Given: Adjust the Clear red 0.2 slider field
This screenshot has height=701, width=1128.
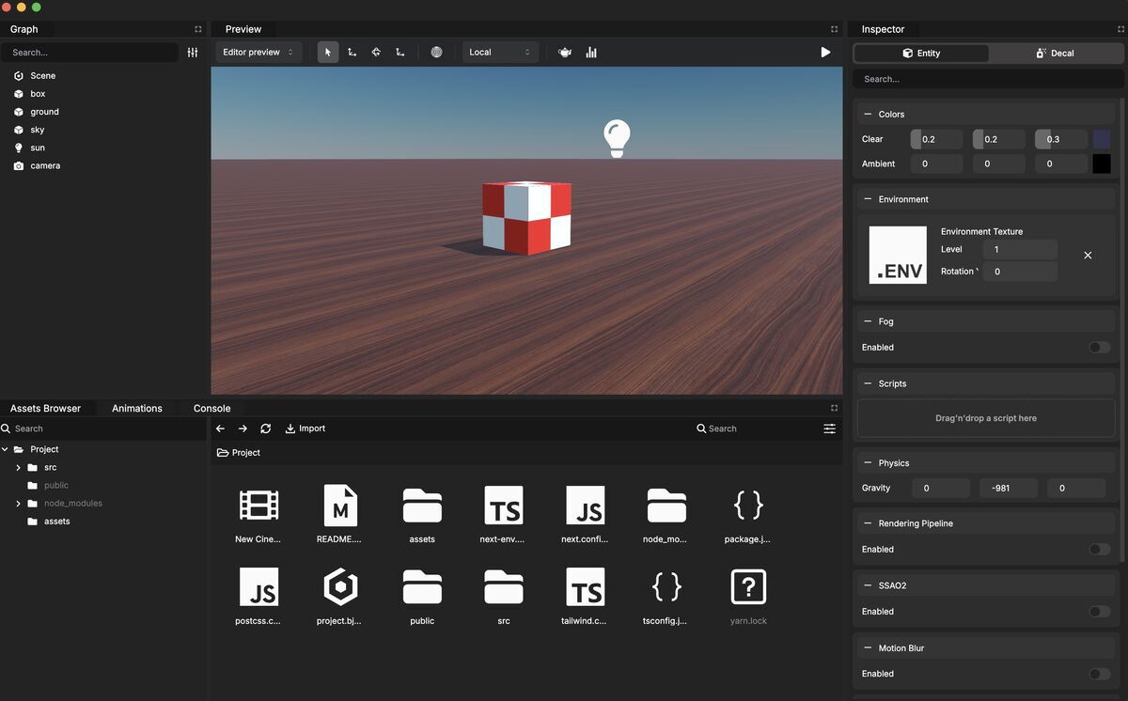Looking at the screenshot, I should 936,139.
